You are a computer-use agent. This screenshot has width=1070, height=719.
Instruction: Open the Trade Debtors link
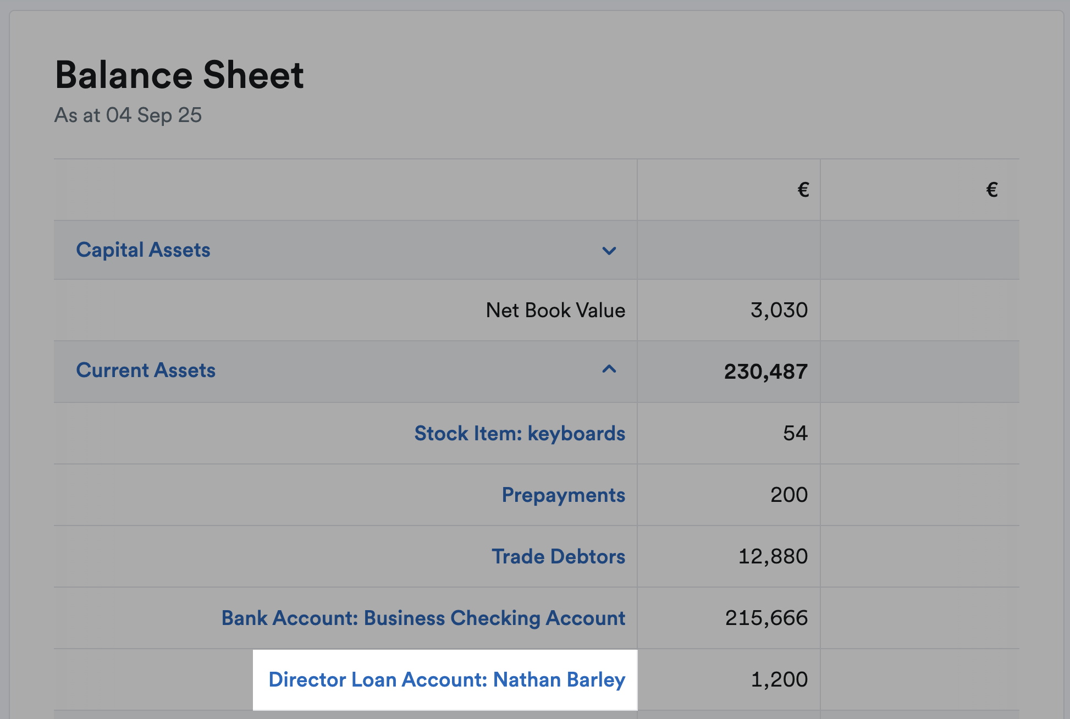pyautogui.click(x=559, y=557)
